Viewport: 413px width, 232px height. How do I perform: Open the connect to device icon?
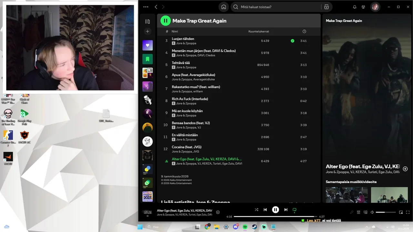click(366, 212)
